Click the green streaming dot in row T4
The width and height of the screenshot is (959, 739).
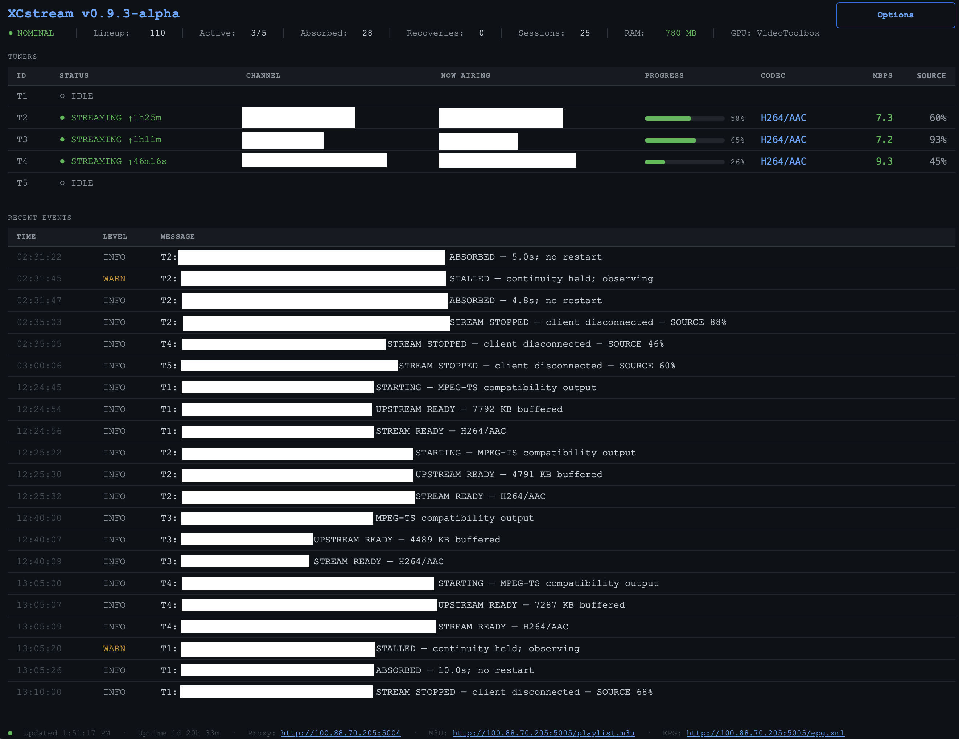62,161
